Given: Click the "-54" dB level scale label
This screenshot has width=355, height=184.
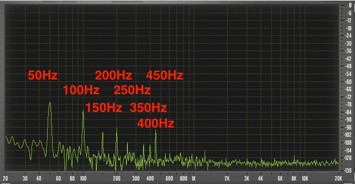Looking at the screenshot, I should tap(348, 74).
